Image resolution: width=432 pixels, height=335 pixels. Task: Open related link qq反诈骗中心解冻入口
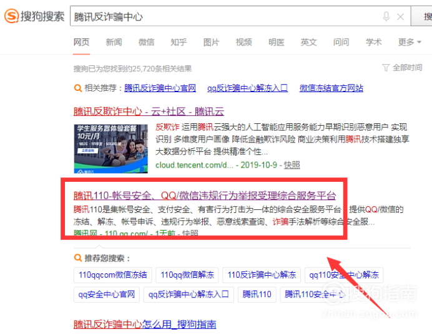click(247, 88)
